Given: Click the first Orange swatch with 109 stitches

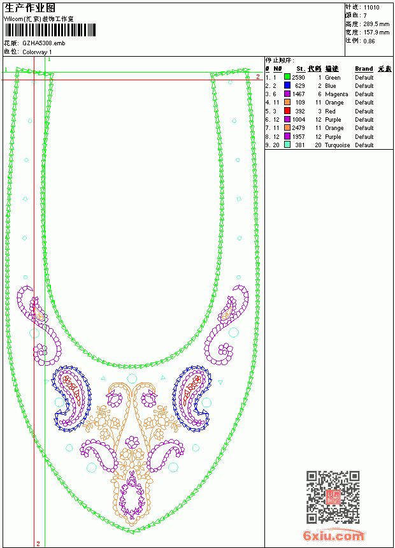Looking at the screenshot, I should tap(287, 102).
